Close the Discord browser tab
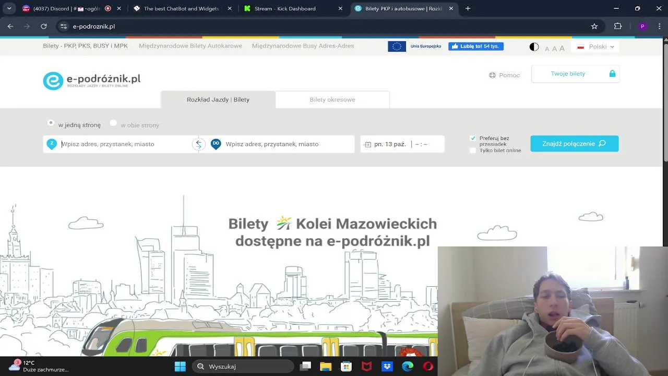This screenshot has height=376, width=668. click(x=119, y=8)
